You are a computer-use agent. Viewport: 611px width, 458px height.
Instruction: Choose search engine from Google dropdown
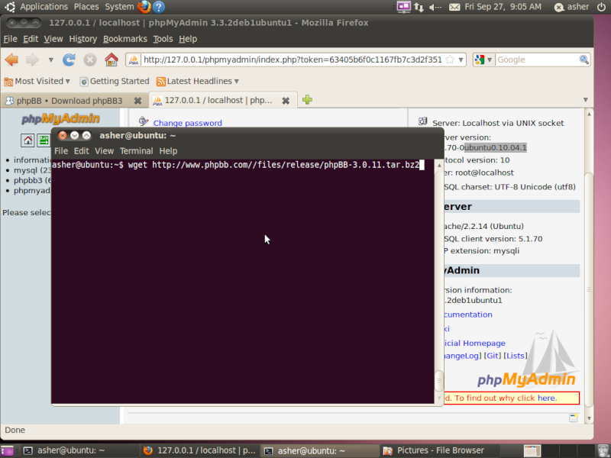pyautogui.click(x=483, y=60)
